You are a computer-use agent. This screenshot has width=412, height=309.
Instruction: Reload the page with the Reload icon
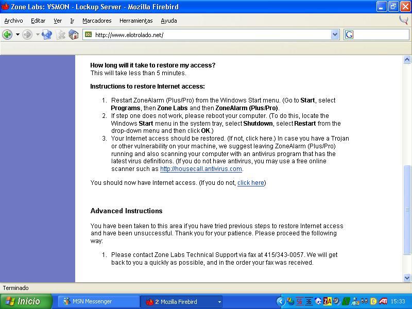click(x=47, y=35)
